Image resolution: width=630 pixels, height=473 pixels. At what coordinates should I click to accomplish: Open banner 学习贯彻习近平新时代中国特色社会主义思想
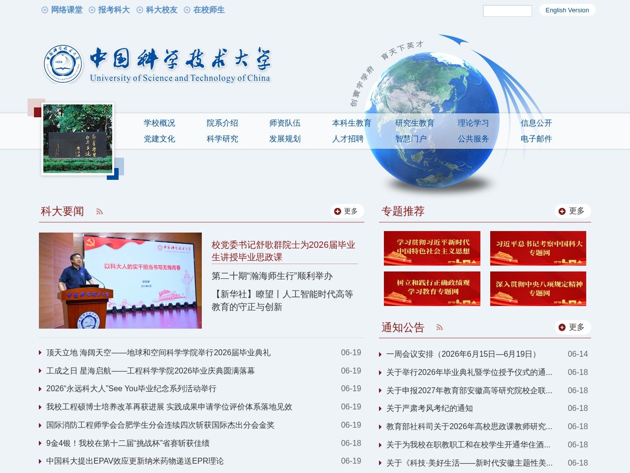click(432, 248)
